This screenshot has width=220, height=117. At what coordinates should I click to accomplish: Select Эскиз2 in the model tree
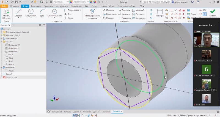coord(9,74)
